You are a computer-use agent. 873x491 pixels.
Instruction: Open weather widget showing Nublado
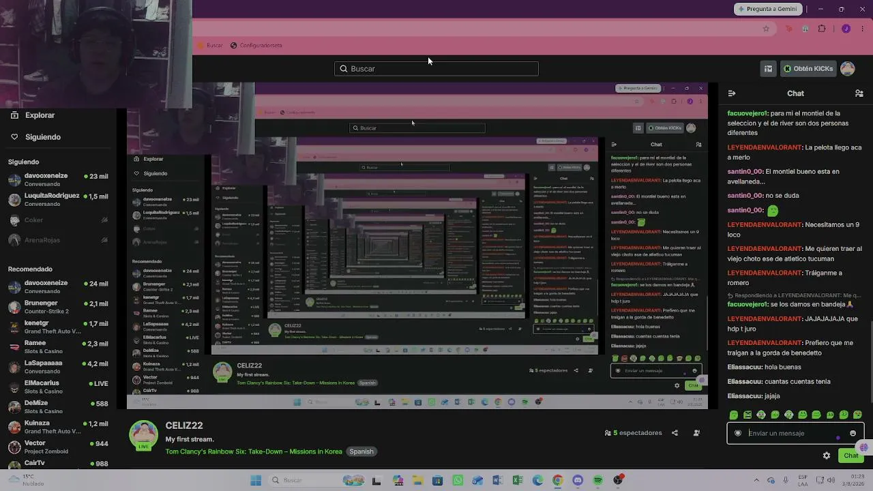pos(26,480)
